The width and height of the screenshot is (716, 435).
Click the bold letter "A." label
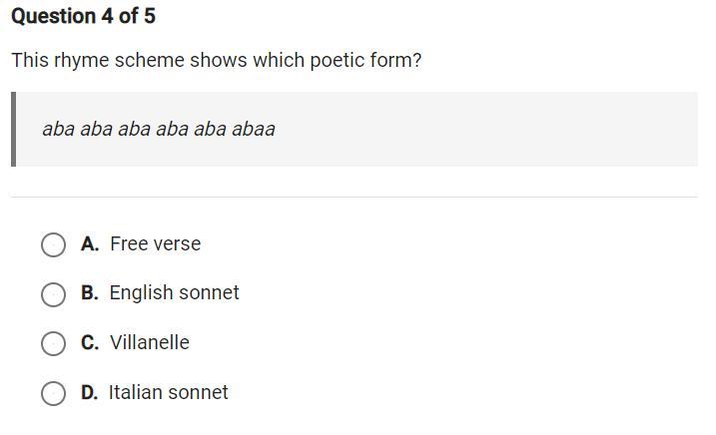(x=90, y=243)
